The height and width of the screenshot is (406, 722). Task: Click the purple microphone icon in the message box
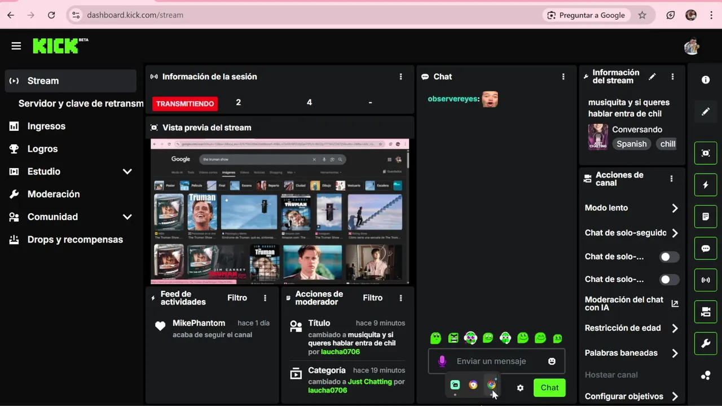coord(442,361)
